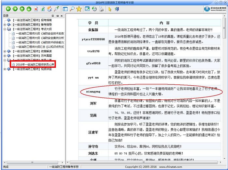
Task: Select the yellow pointer cursor icon
Action: click(x=110, y=9)
